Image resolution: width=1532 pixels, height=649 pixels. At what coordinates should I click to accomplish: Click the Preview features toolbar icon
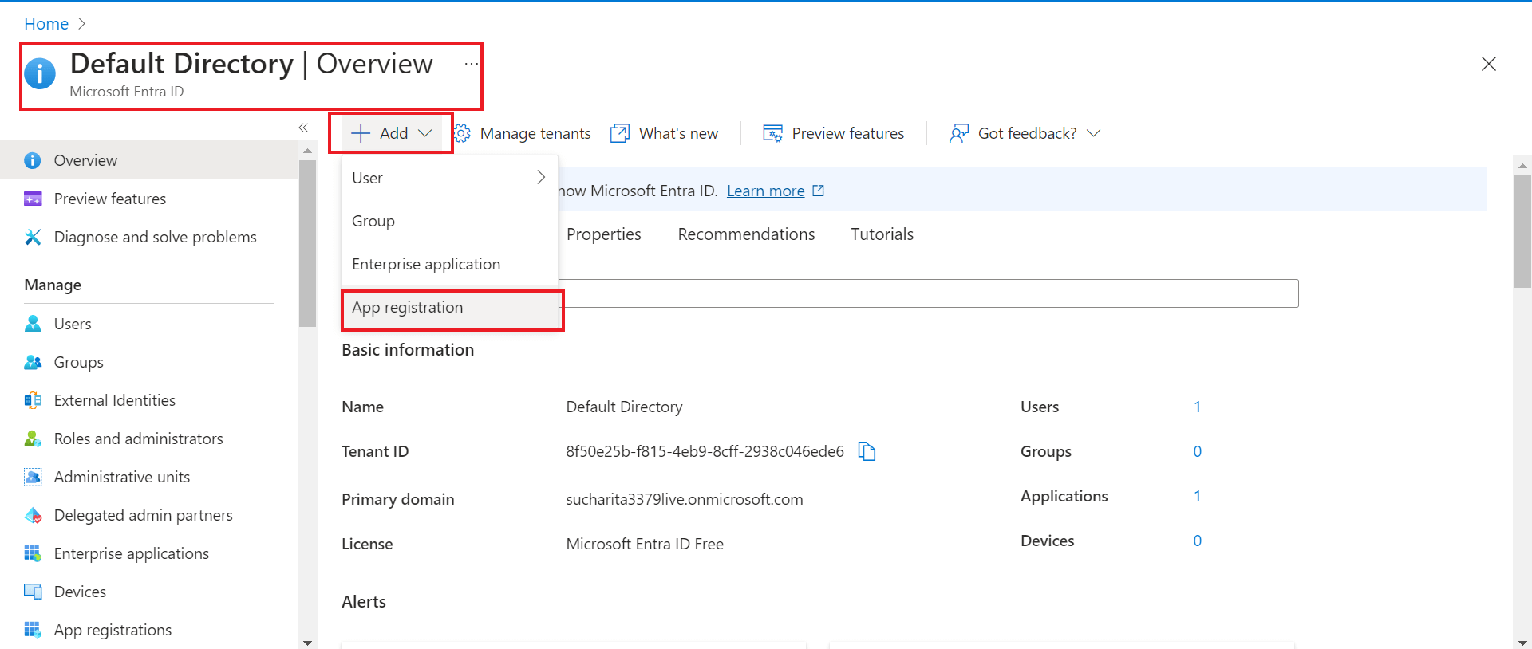coord(772,133)
